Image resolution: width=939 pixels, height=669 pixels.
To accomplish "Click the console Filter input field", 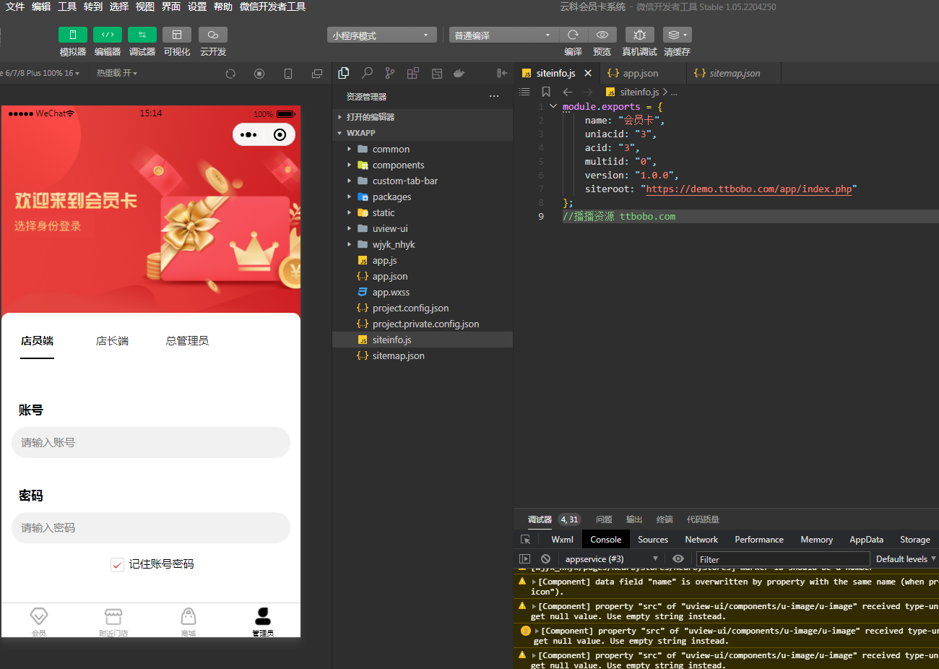I will pyautogui.click(x=782, y=559).
